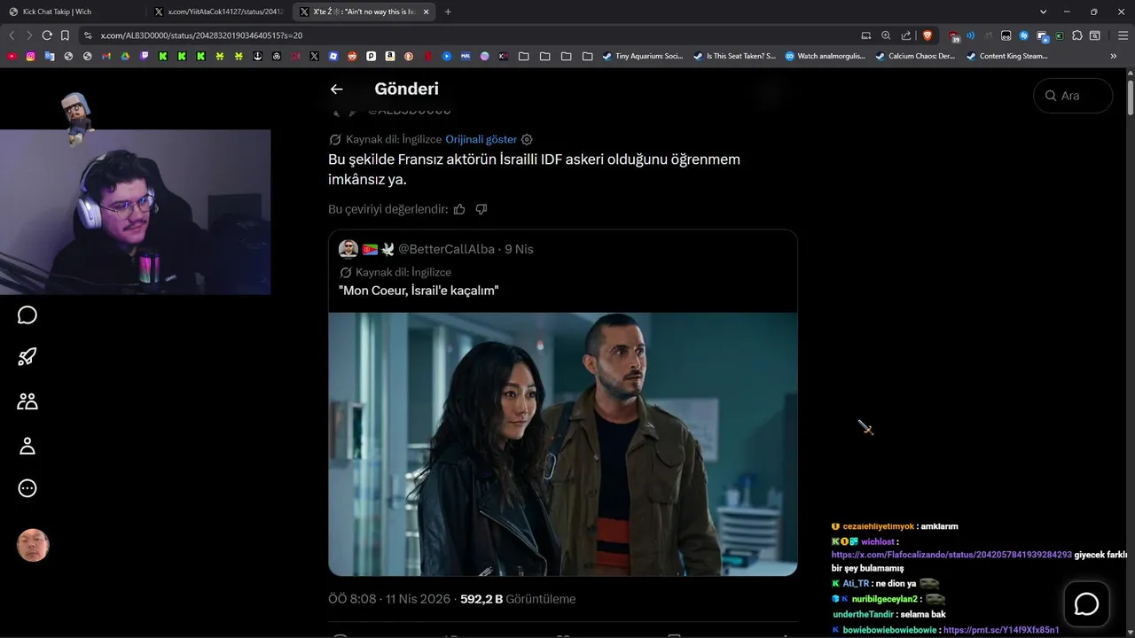Switch to the Kick Chat Takip tab
1135x638 pixels.
(x=74, y=12)
